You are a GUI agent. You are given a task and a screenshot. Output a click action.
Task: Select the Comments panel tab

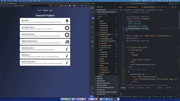pyautogui.click(x=132, y=88)
